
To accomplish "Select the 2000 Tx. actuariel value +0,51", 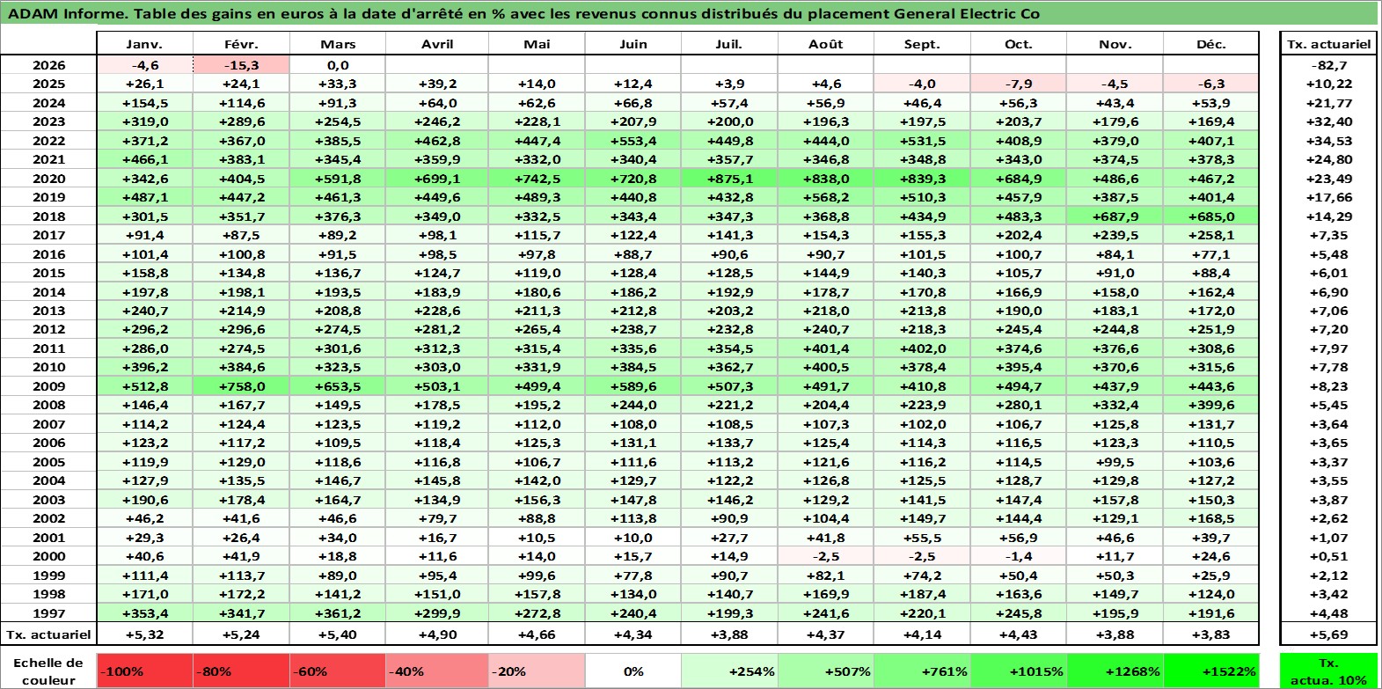I will (1328, 556).
